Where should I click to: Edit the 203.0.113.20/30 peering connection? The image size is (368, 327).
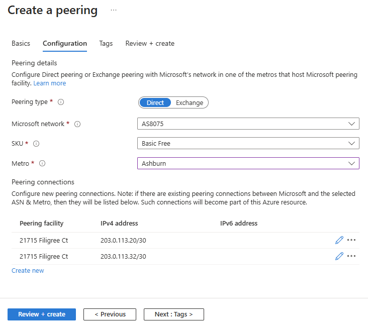pyautogui.click(x=339, y=240)
